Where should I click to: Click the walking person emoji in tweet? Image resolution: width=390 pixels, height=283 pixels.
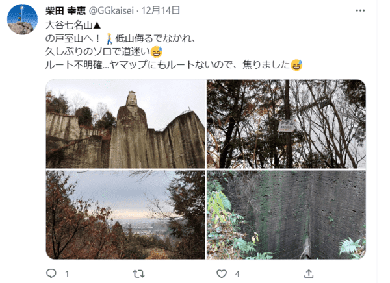(109, 38)
